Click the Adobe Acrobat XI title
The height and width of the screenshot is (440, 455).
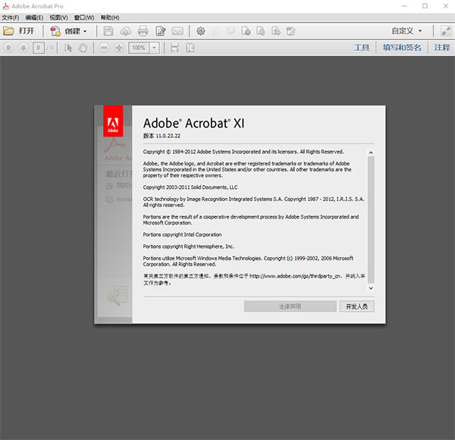[x=194, y=124]
